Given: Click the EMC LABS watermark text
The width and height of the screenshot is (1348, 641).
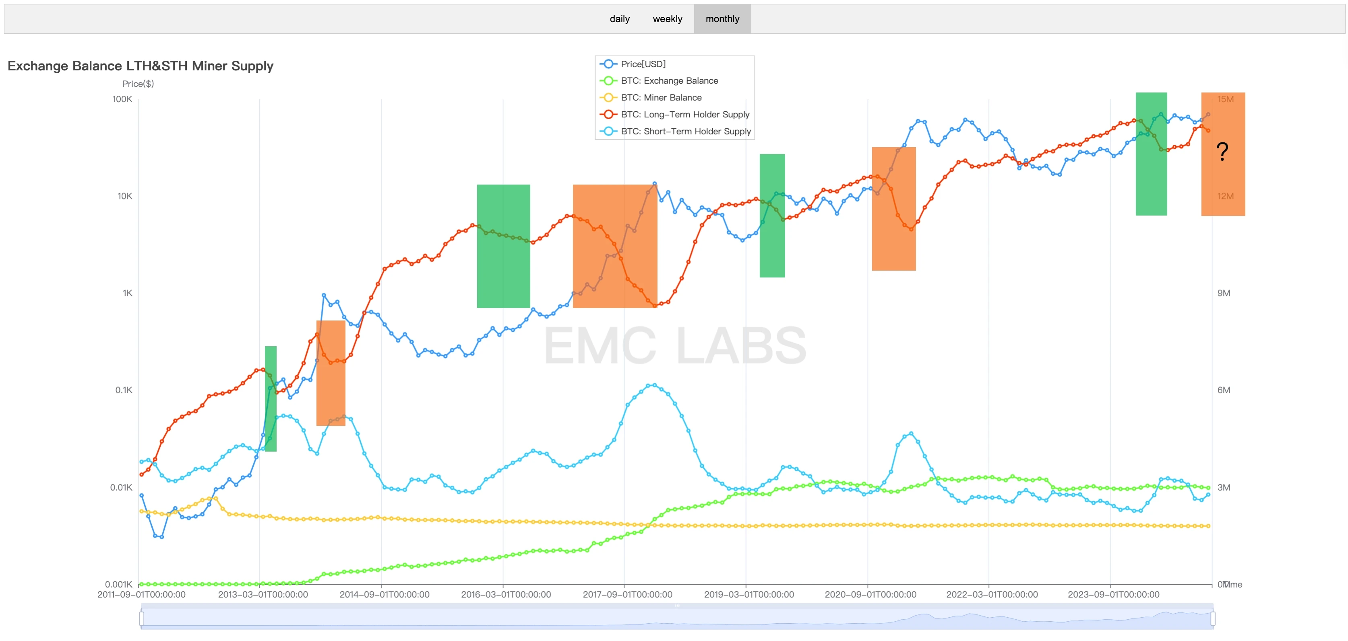Looking at the screenshot, I should click(675, 345).
